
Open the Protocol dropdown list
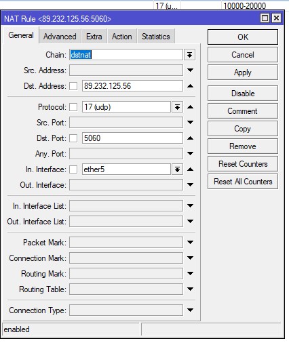click(177, 107)
